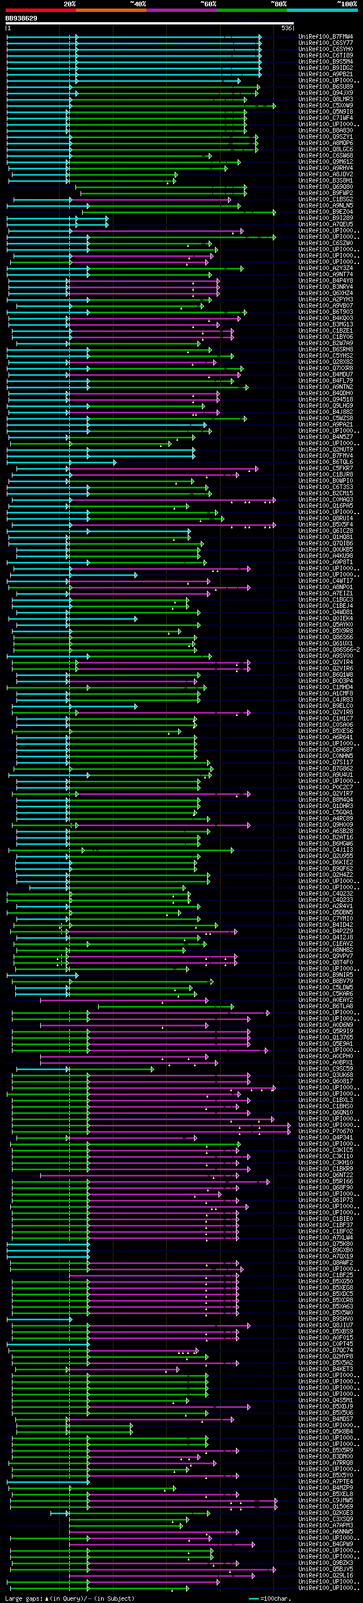Select hit UniRef100_B9EZ04
This screenshot has width=363, height=1603.
(x=326, y=212)
